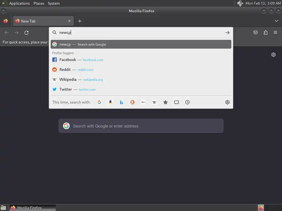Open the Places menu
Image resolution: width=282 pixels, height=211 pixels.
point(39,3)
